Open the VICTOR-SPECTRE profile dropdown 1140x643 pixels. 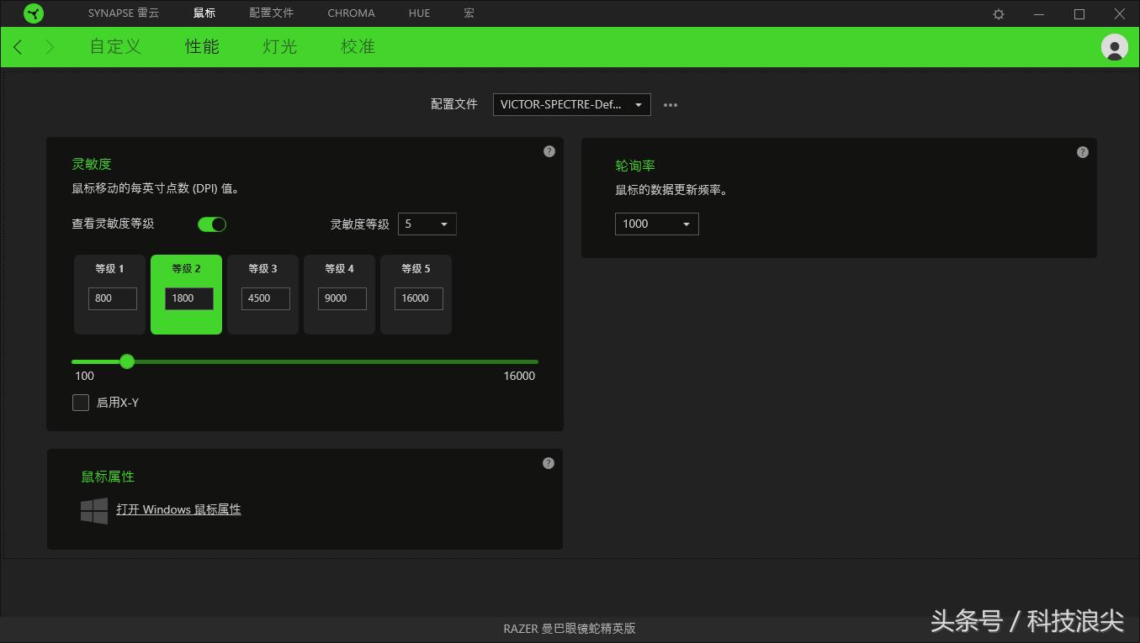click(x=571, y=104)
